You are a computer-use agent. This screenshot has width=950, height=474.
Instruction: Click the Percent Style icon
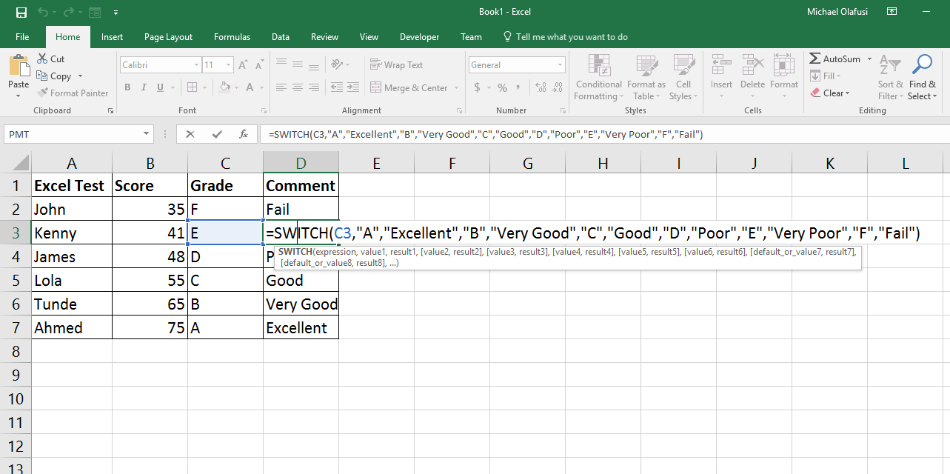tap(503, 87)
